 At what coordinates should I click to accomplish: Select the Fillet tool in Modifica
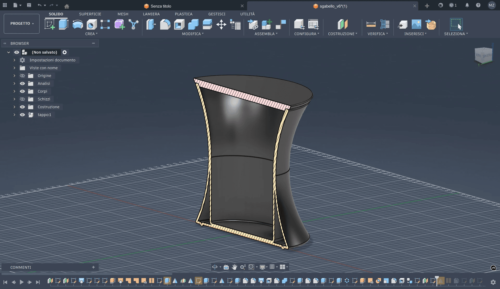click(x=165, y=24)
